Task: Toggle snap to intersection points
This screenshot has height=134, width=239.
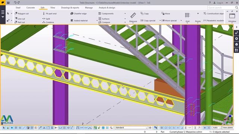Action: coord(178,128)
